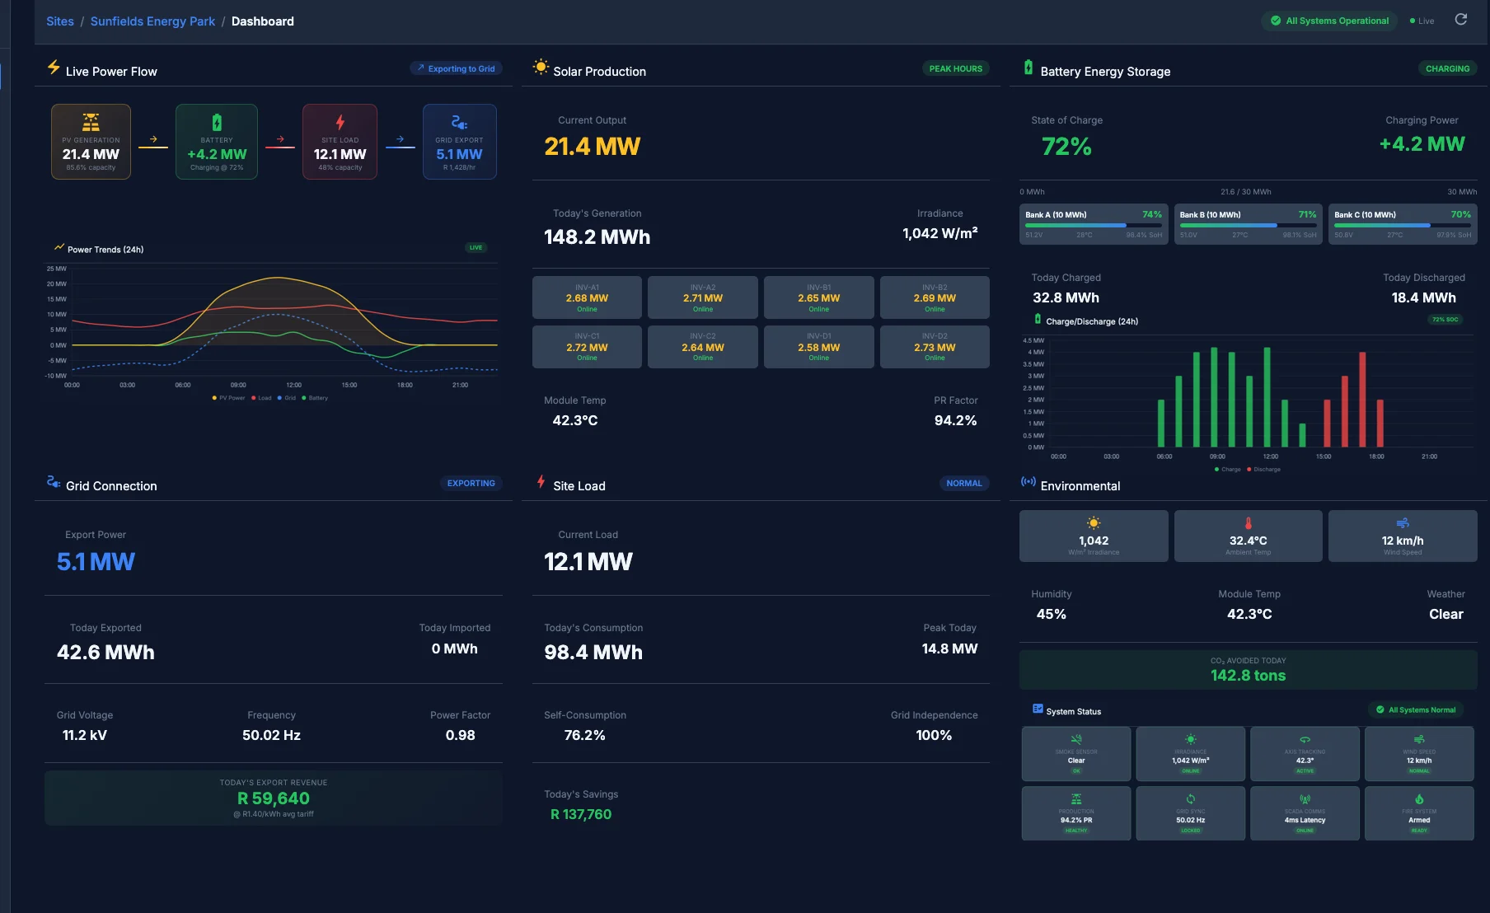Click the Smoke Sensor icon in System Status
Viewport: 1490px width, 913px height.
[1076, 740]
